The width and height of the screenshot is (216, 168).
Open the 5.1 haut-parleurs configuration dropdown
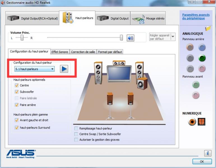coord(34,69)
